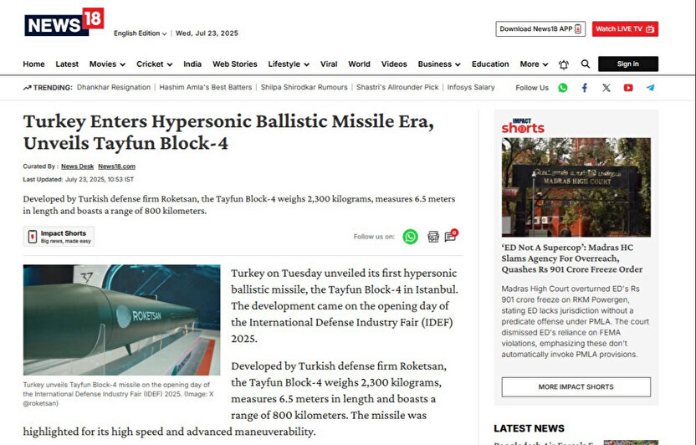Open the notification bell icon
696x445 pixels.
coord(564,64)
